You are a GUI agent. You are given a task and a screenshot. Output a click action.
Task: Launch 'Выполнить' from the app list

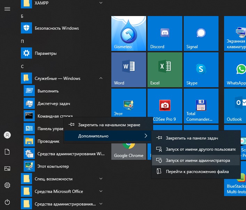coord(64,91)
